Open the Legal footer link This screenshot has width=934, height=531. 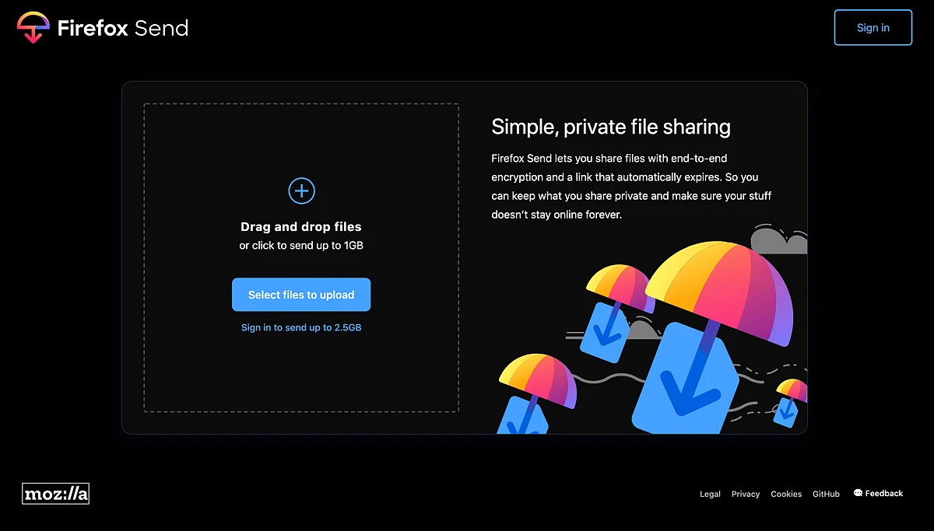pyautogui.click(x=710, y=494)
